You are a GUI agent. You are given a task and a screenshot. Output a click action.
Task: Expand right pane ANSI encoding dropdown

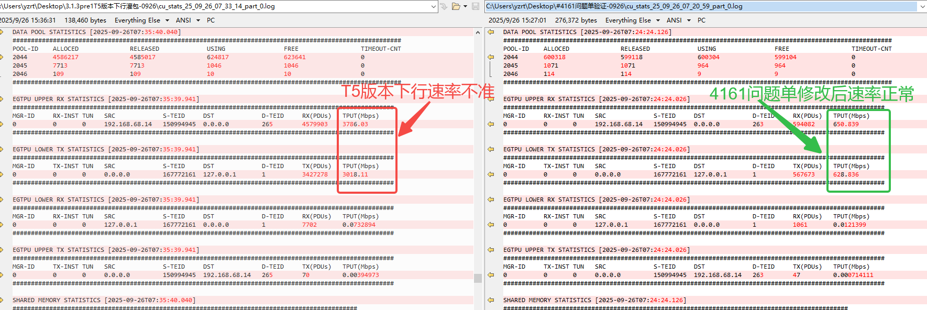[689, 20]
